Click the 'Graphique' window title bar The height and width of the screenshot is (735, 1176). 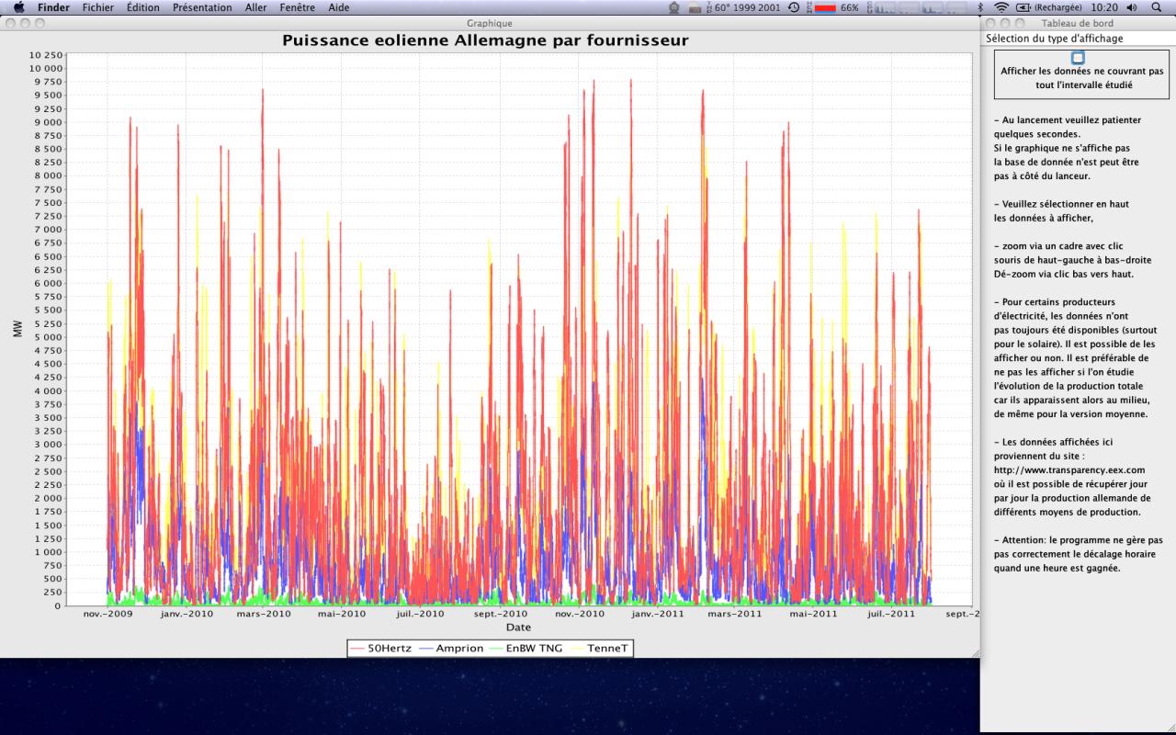click(x=490, y=23)
